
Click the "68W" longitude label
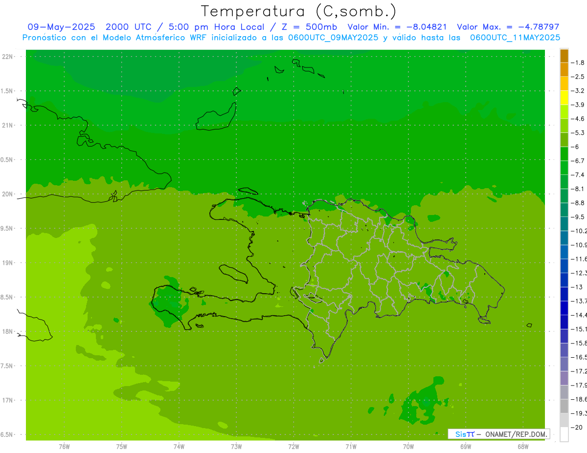point(523,447)
